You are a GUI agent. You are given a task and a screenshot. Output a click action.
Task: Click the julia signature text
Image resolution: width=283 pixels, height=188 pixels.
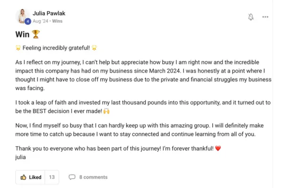pyautogui.click(x=20, y=157)
